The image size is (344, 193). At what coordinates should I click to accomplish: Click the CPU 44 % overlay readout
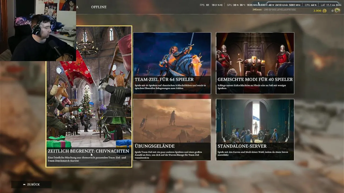[311, 5]
